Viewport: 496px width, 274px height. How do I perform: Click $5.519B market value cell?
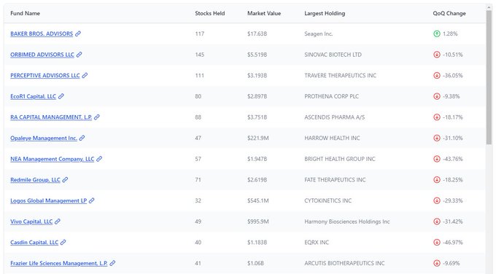tap(257, 55)
